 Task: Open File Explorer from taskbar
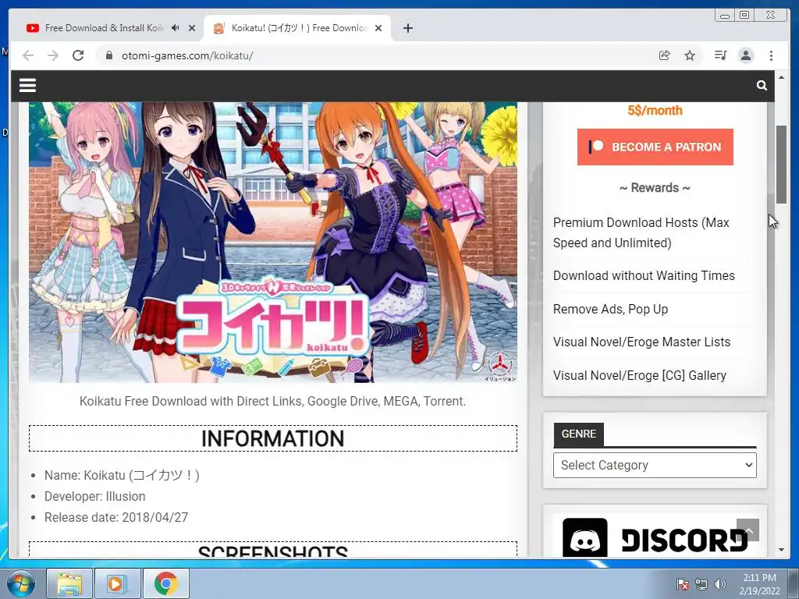[69, 583]
